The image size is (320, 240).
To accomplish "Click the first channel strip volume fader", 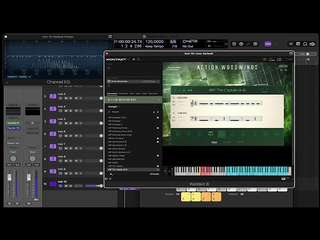I will point(9,177).
